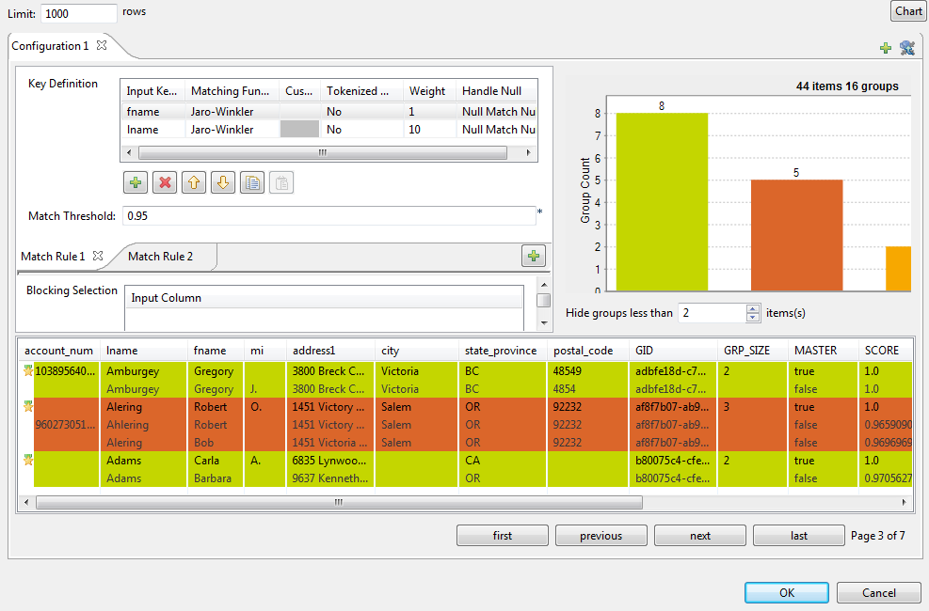Add a new key definition row
Viewport: 929px width, 611px height.
pos(136,182)
